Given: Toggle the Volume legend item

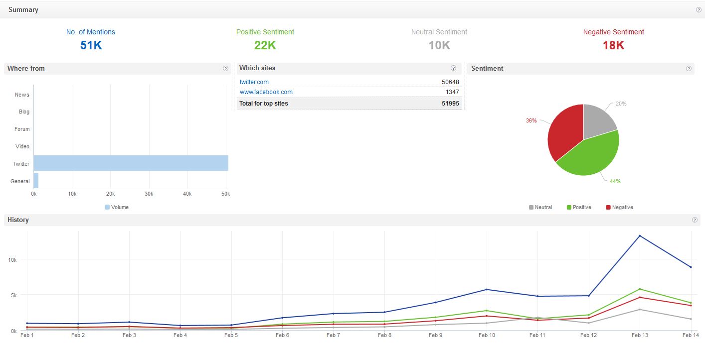Looking at the screenshot, I should (117, 207).
